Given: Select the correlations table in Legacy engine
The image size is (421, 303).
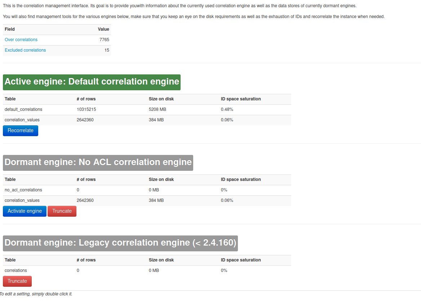Looking at the screenshot, I should pos(15,270).
